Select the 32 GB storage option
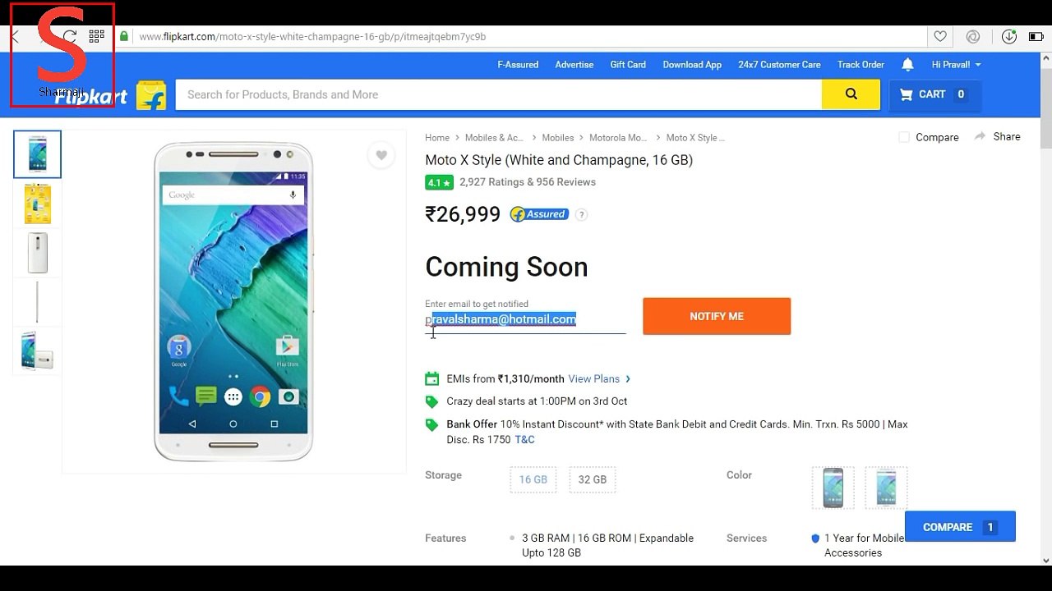This screenshot has height=591, width=1052. click(x=593, y=479)
